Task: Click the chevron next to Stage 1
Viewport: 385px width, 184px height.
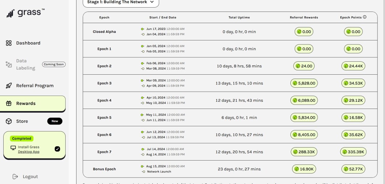Action: [x=152, y=2]
